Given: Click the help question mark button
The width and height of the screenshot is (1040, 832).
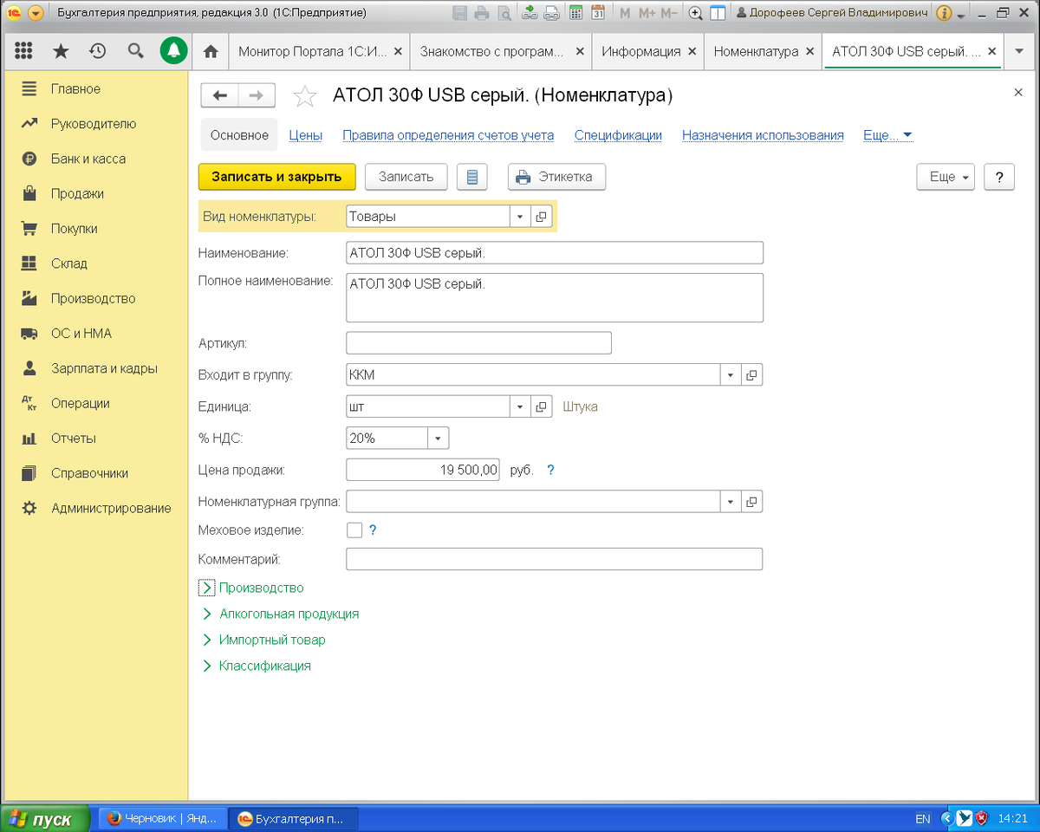Looking at the screenshot, I should click(999, 177).
